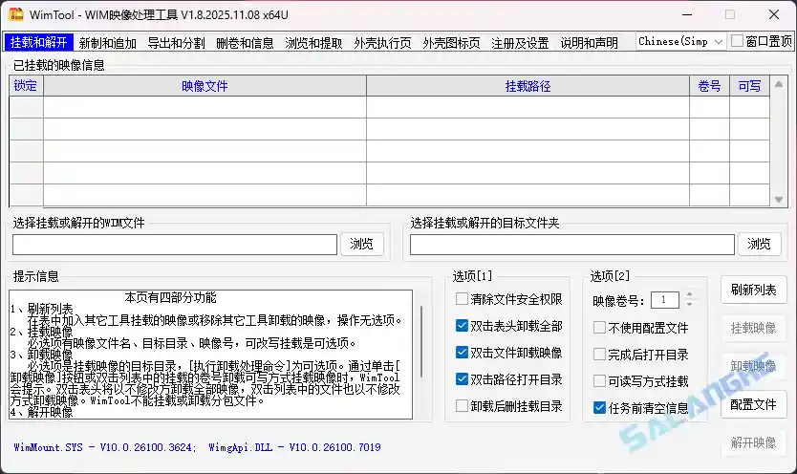Screen dimensions: 797x474
Task: Switch to the 挂载和解开 tab
Action: [38, 42]
